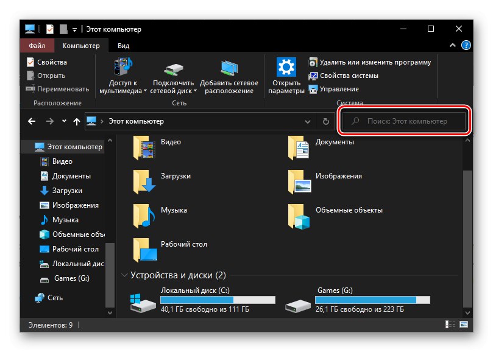Click Удалить или изменить программу
Screen dimensions: 493x352
370,62
